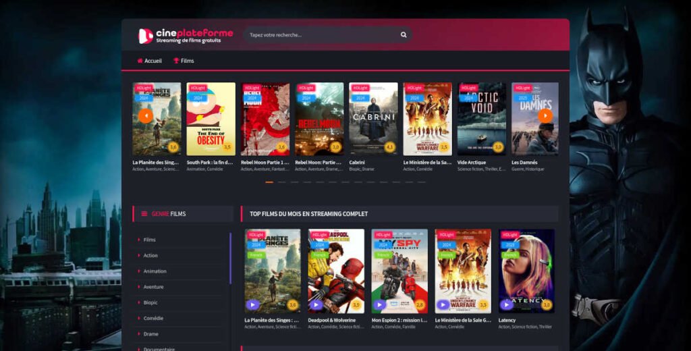
Task: Click the cineplateforme logo
Action: tap(186, 36)
